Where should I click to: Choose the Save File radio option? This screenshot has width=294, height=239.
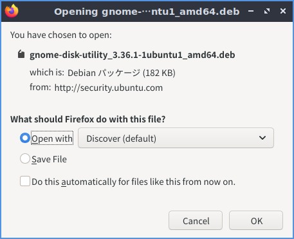coord(25,158)
